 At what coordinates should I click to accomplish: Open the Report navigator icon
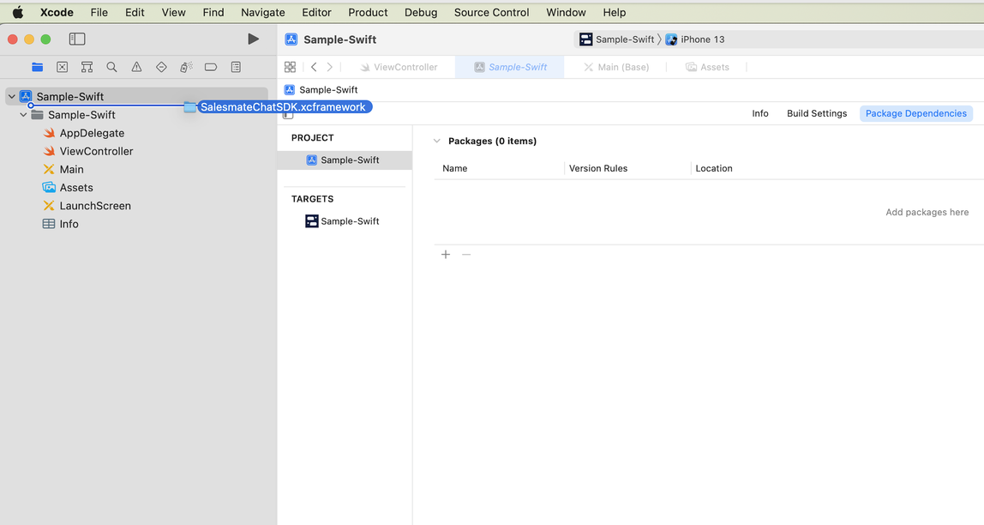point(235,67)
